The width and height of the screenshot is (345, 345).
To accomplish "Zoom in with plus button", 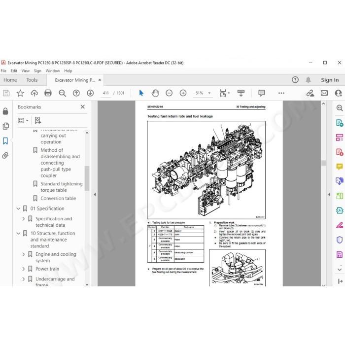I will pyautogui.click(x=183, y=93).
